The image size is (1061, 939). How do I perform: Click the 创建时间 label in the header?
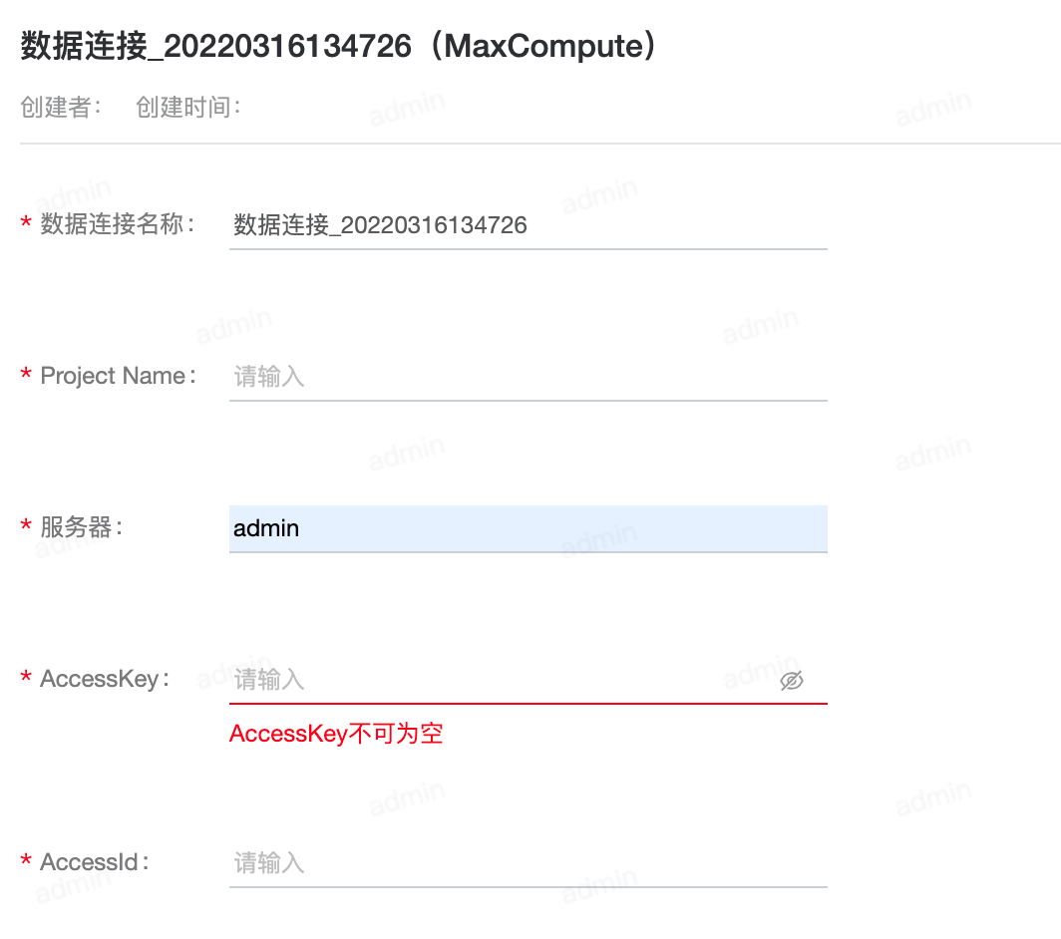(x=188, y=107)
